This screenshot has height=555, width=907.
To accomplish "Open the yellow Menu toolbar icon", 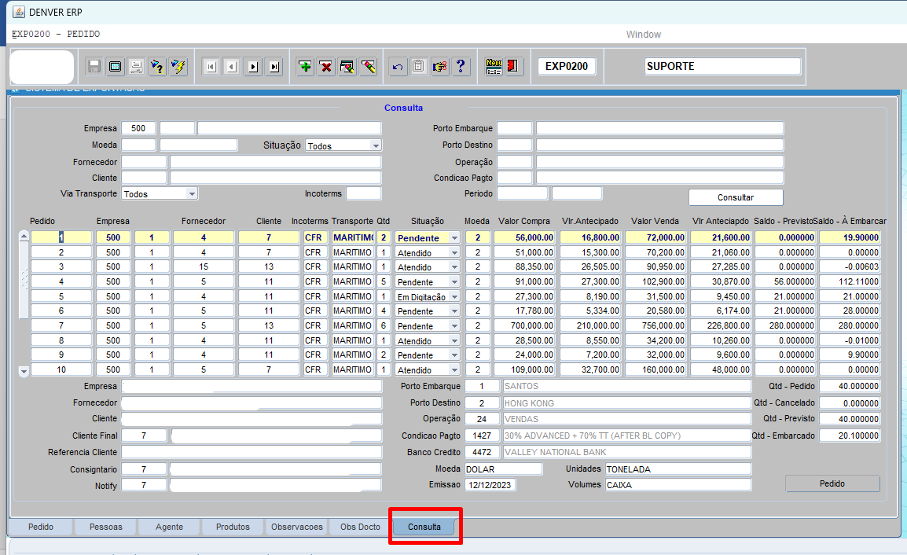I will tap(494, 67).
